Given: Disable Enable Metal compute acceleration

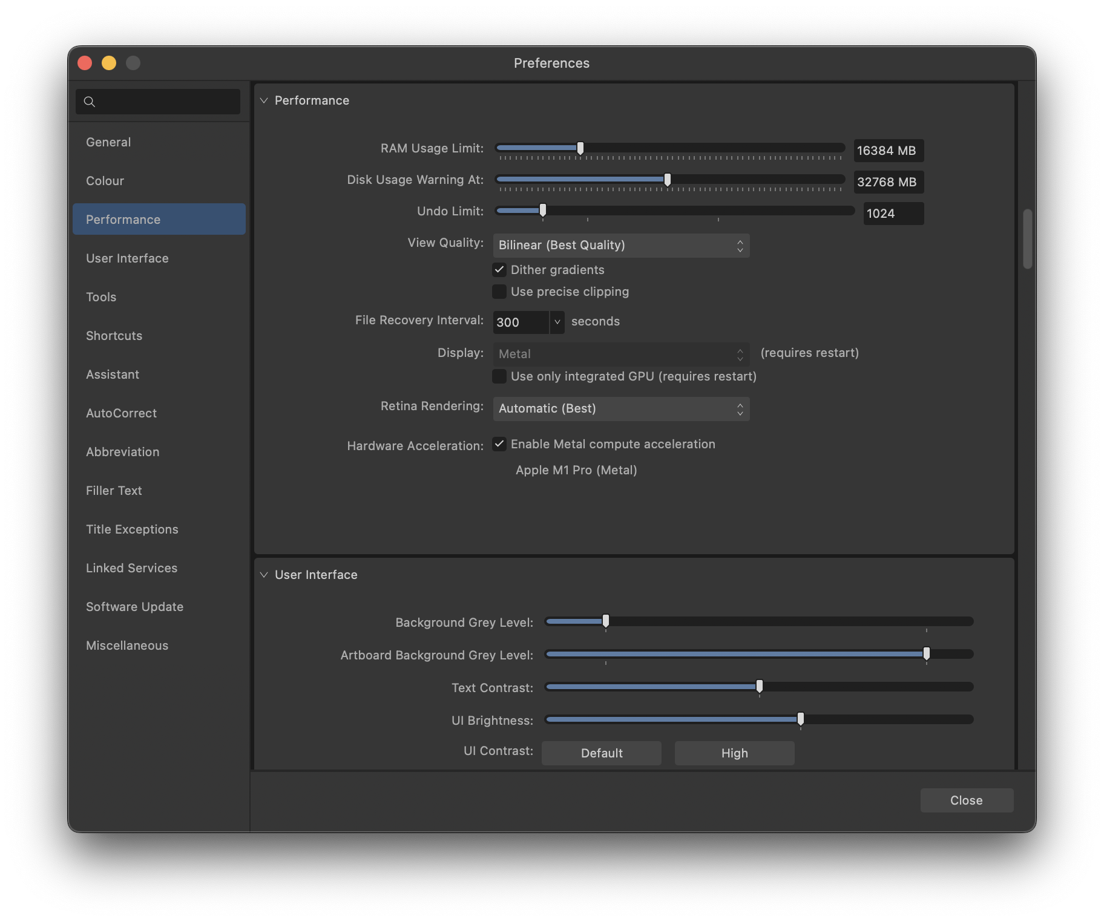Looking at the screenshot, I should 499,444.
